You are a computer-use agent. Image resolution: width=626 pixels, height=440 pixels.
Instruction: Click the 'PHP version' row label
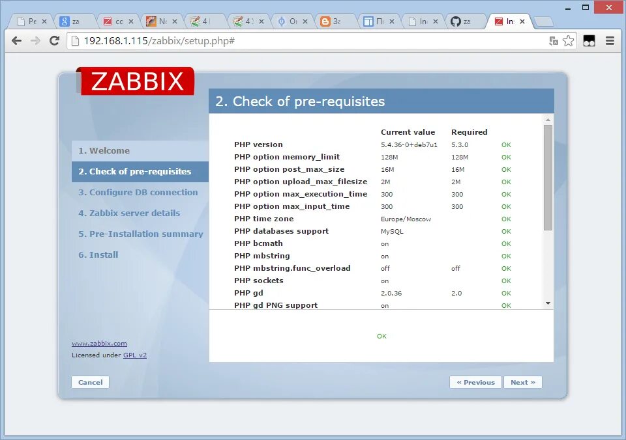coord(258,144)
